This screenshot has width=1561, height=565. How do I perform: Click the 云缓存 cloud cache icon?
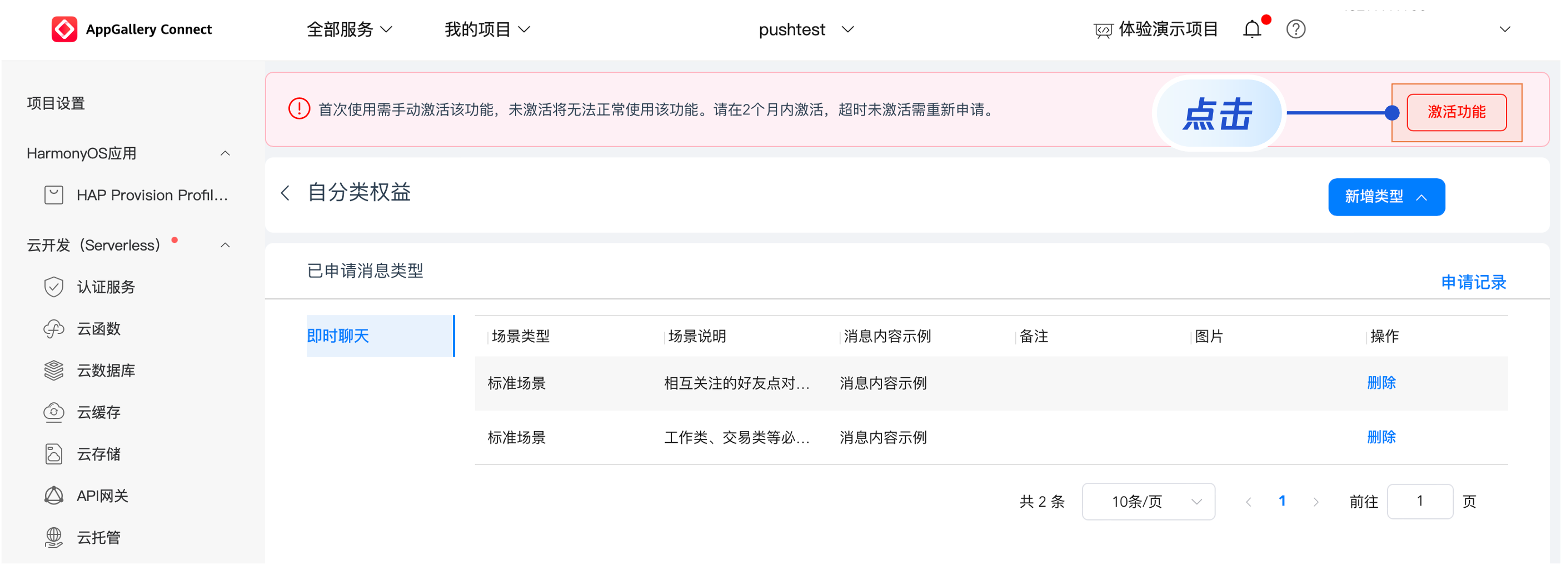(54, 412)
